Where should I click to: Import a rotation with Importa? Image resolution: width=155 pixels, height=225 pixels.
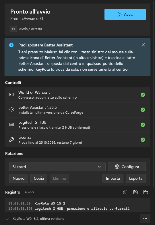click(x=113, y=178)
